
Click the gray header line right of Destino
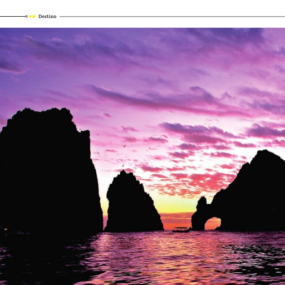point(172,17)
